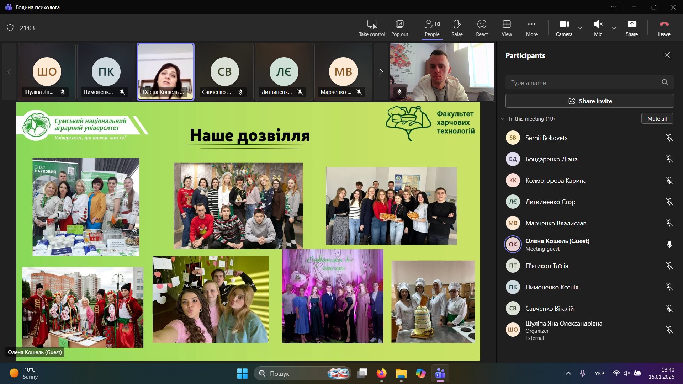The height and width of the screenshot is (384, 683).
Task: Click the Take control icon
Action: 372,24
